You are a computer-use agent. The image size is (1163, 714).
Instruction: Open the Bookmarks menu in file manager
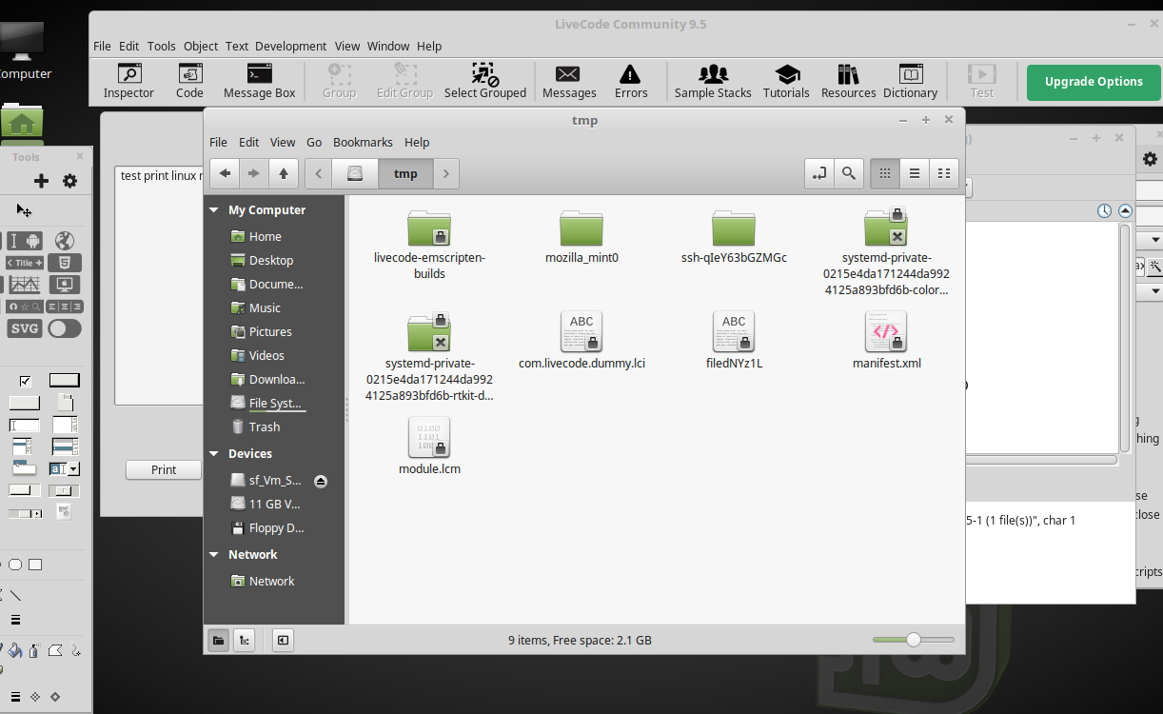pos(363,142)
